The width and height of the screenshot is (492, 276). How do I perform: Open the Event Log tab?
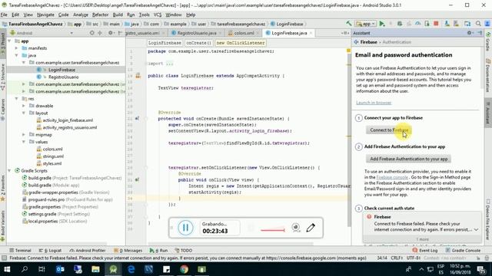click(425, 251)
